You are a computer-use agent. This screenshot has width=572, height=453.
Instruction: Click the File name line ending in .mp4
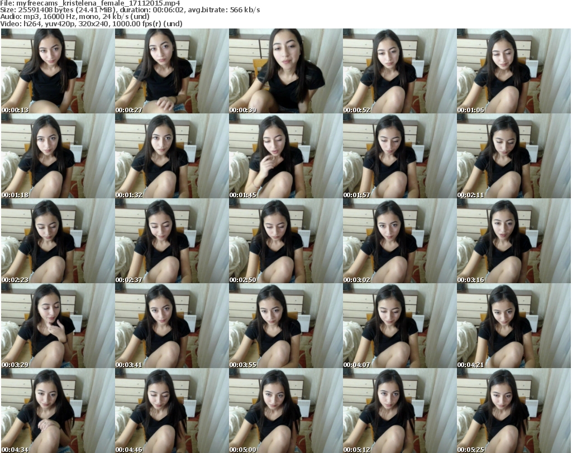pos(90,3)
